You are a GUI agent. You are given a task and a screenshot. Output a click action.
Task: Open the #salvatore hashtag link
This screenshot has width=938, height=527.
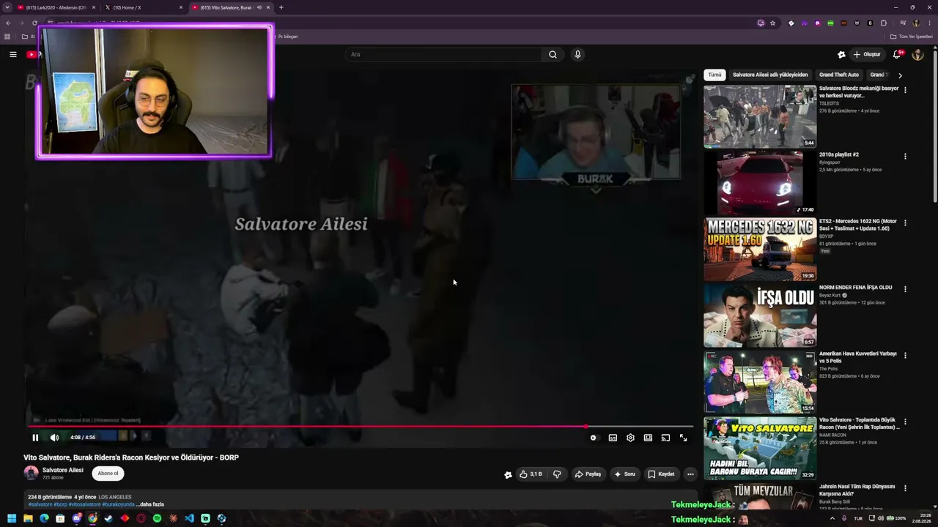click(40, 504)
